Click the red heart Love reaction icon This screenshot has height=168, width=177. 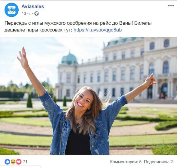tap(19, 162)
